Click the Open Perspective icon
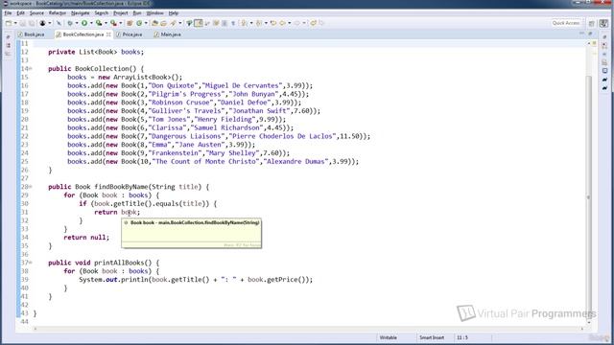The width and height of the screenshot is (614, 345). point(592,23)
